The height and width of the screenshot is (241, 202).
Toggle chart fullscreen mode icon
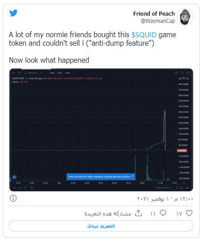pos(182,73)
